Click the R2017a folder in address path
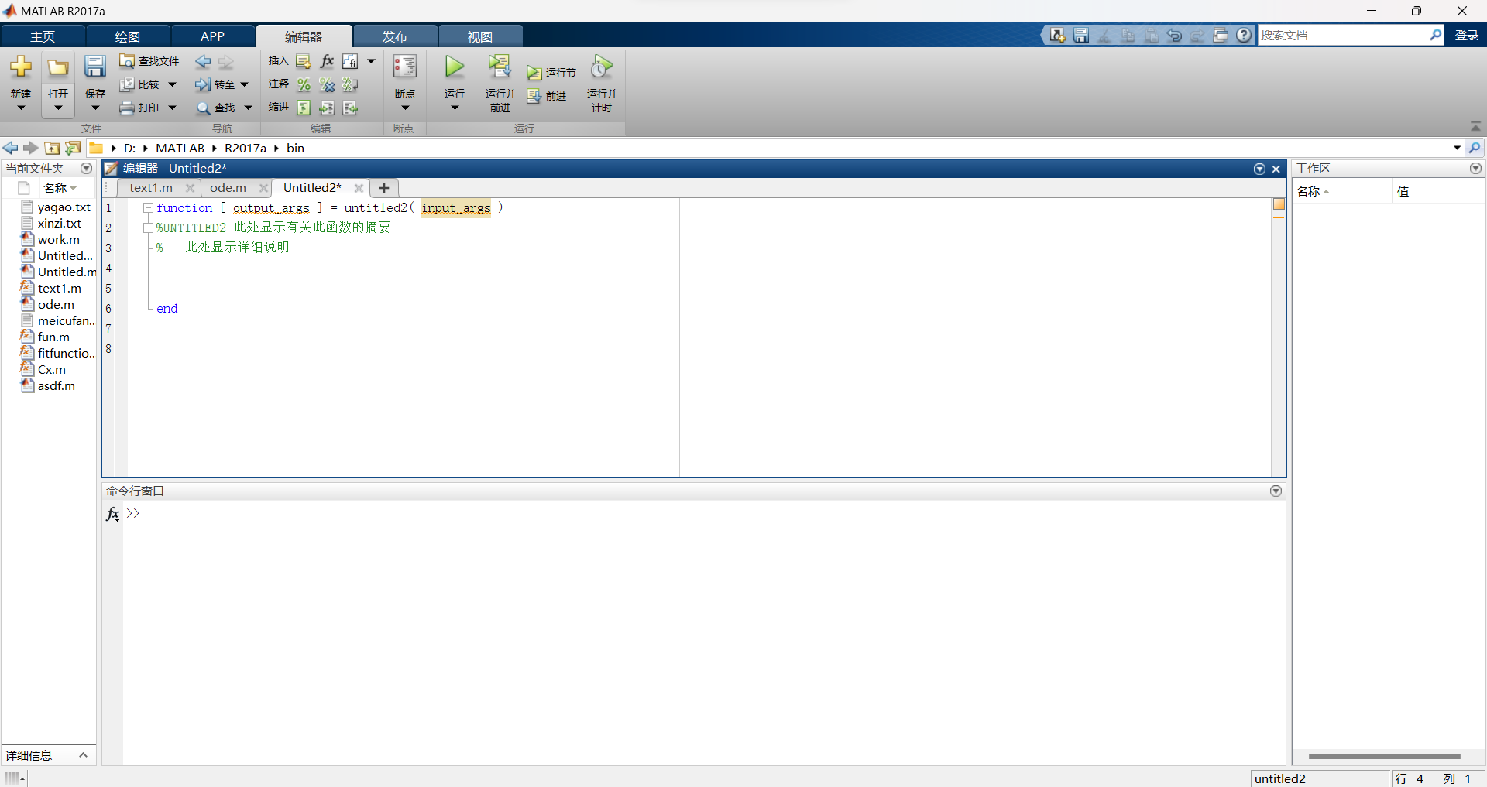Screen dimensions: 1487x787 245,148
